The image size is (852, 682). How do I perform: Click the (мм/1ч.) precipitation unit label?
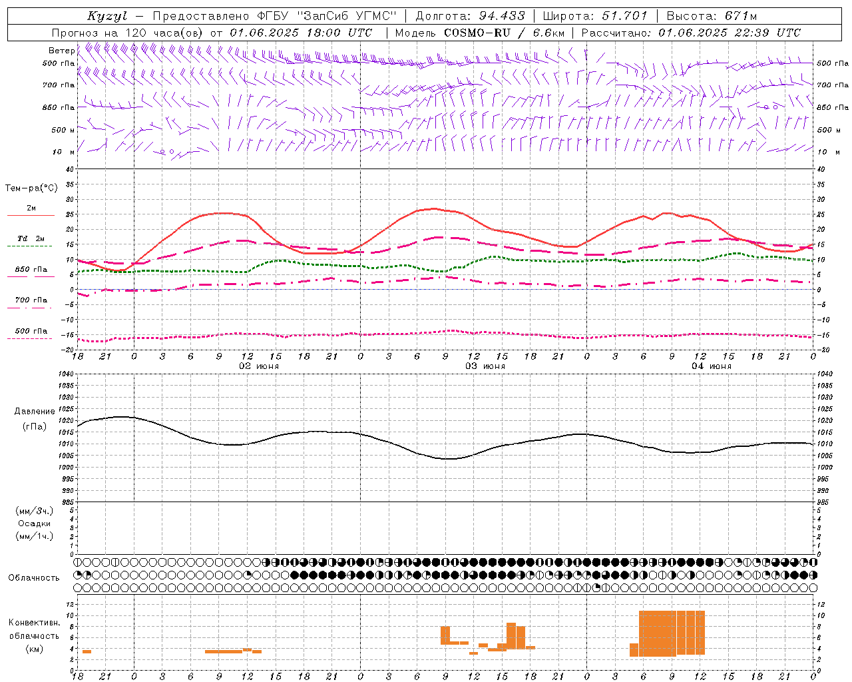tap(35, 536)
